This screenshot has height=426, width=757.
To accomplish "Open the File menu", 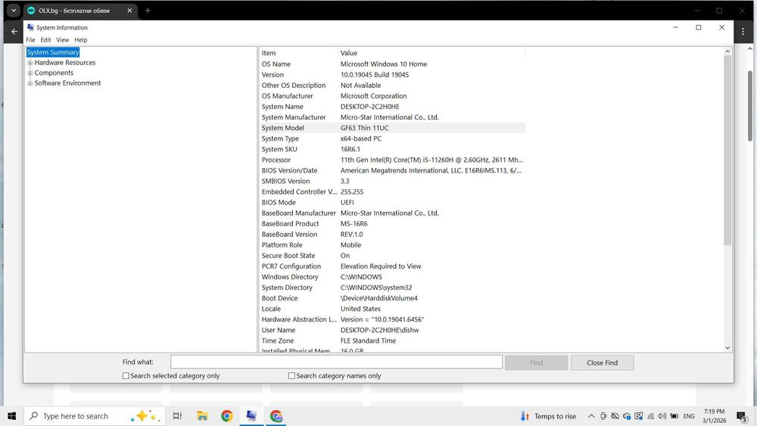I will coord(30,40).
